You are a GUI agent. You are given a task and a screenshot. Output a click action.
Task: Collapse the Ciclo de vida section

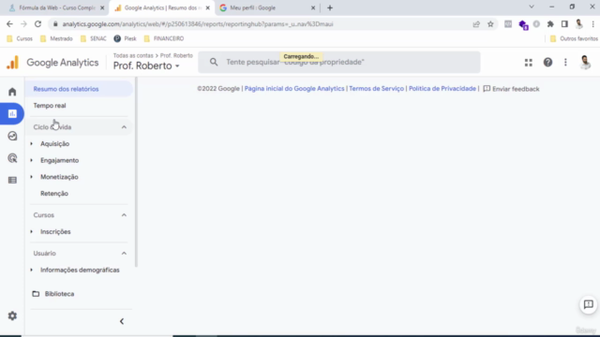124,127
